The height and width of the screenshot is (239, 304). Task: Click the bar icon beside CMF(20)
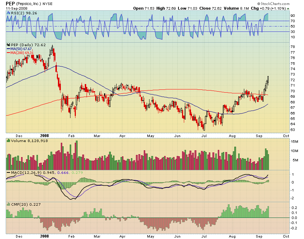coord(9,204)
